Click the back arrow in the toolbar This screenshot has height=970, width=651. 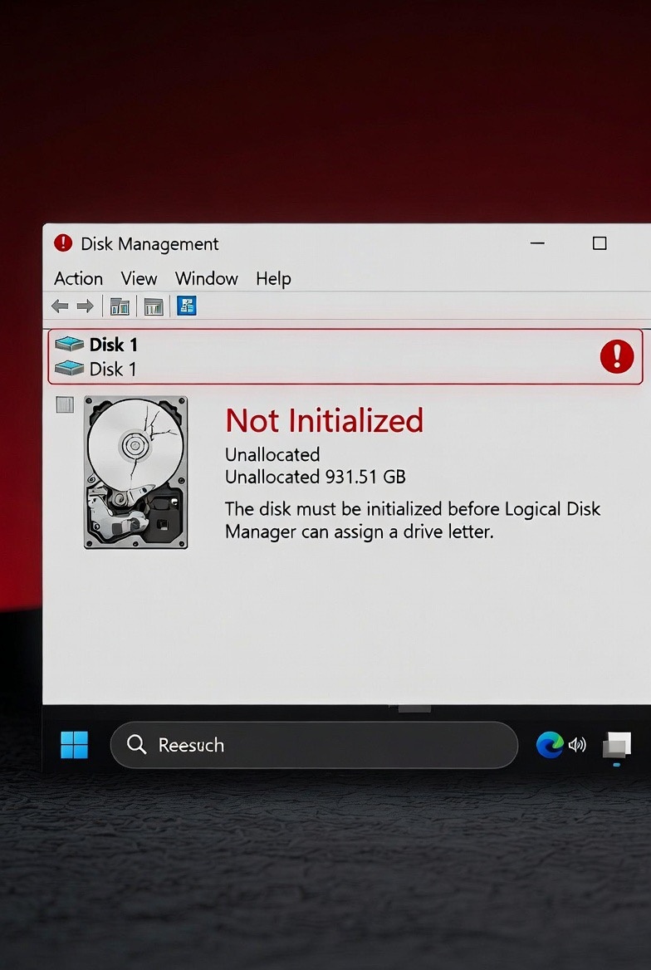coord(60,306)
